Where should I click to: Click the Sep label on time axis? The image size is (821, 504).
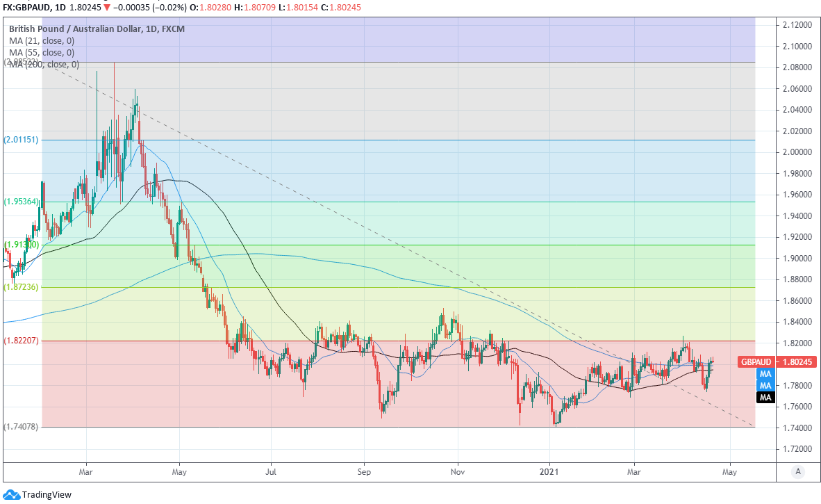[363, 472]
